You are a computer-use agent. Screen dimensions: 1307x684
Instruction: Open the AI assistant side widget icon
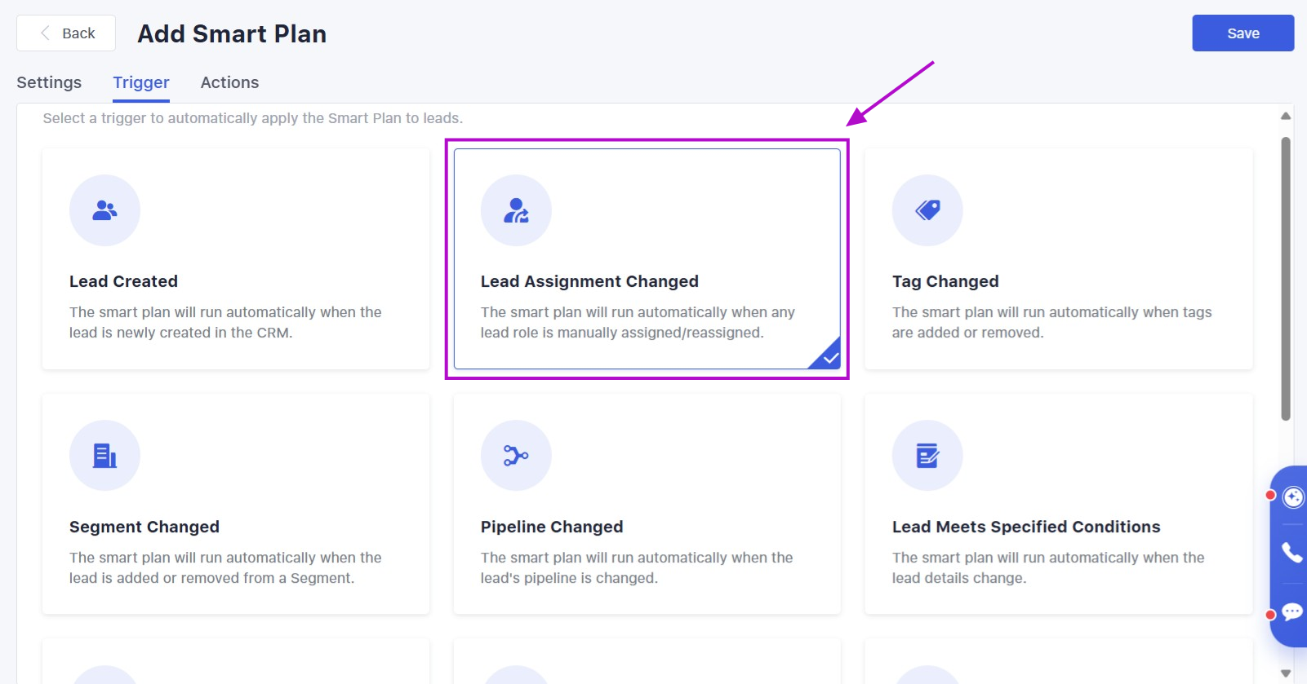1293,497
